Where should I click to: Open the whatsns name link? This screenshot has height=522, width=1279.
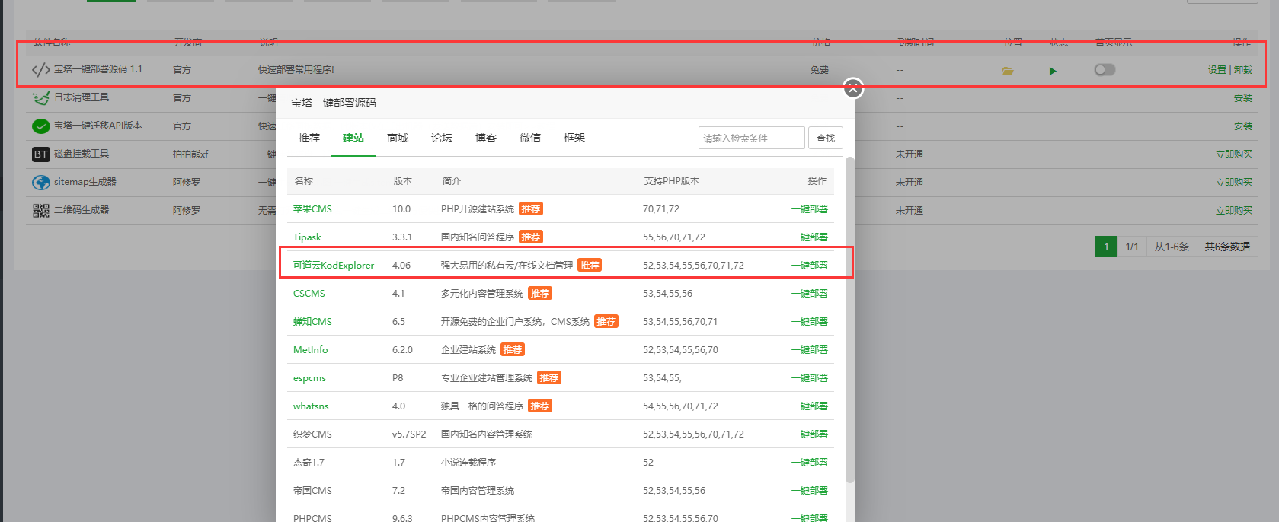point(311,406)
